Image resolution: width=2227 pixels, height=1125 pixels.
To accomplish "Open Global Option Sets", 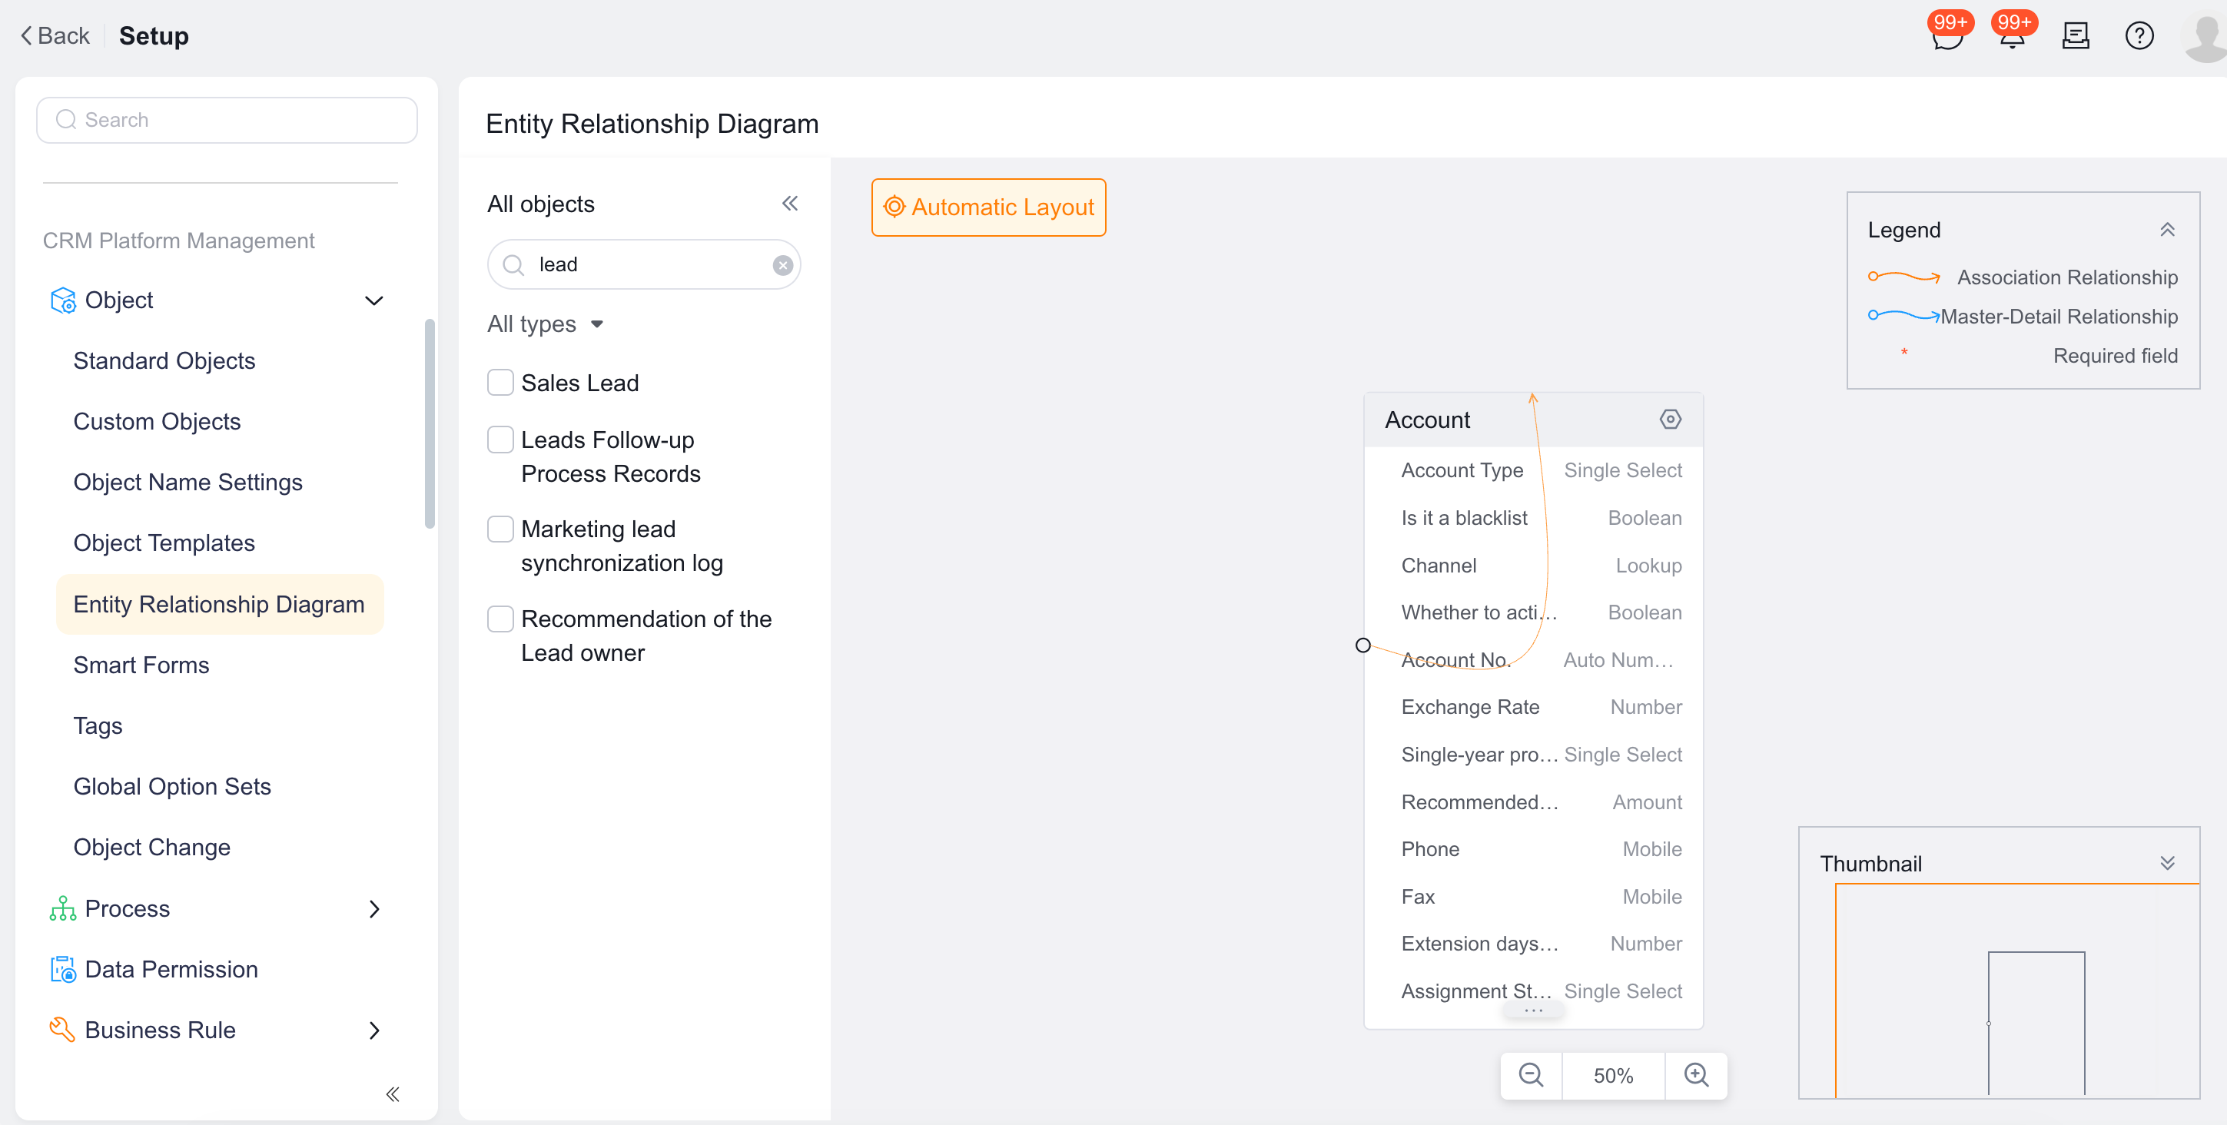I will point(172,786).
